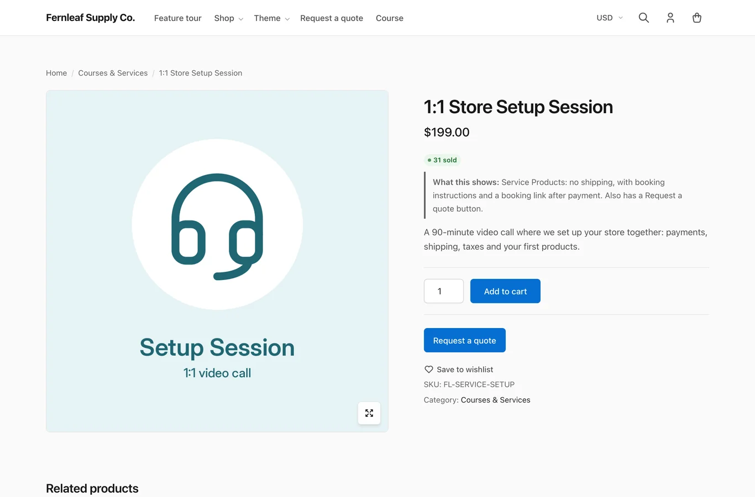
Task: Go to Fernleaf Supply Co. homepage logo
Action: point(91,18)
